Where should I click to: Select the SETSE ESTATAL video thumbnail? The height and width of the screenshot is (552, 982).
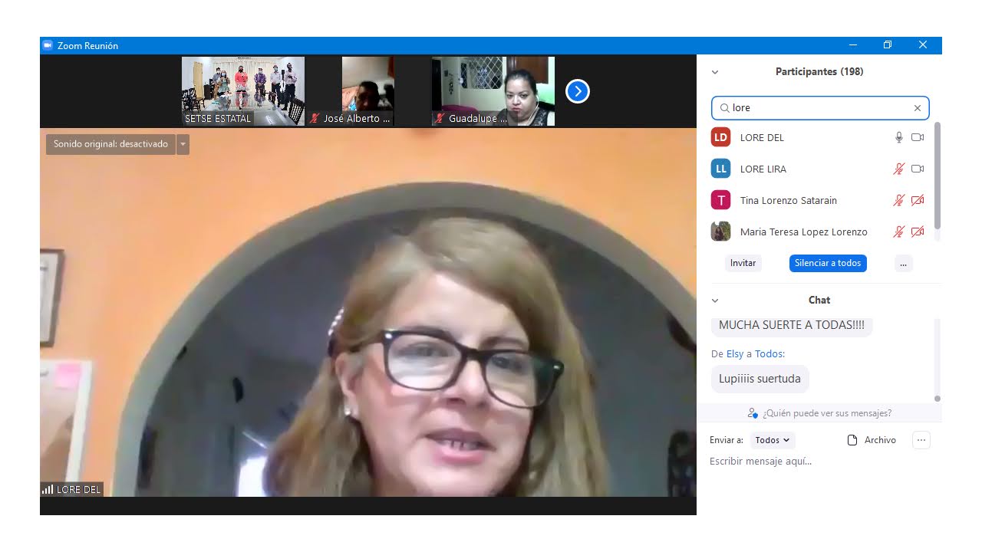[x=243, y=91]
